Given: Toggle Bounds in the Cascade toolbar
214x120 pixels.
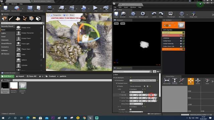Looking at the screenshot, I should (x=182, y=15).
